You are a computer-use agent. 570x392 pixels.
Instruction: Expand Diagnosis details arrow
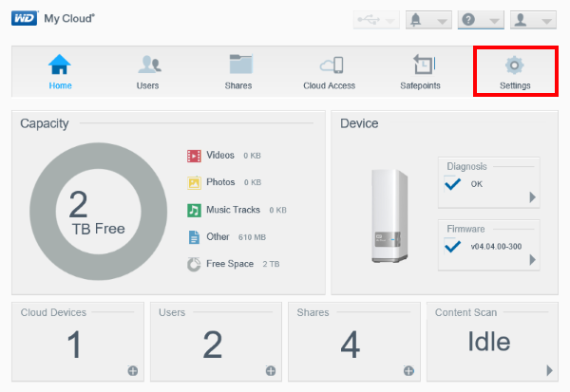[533, 197]
